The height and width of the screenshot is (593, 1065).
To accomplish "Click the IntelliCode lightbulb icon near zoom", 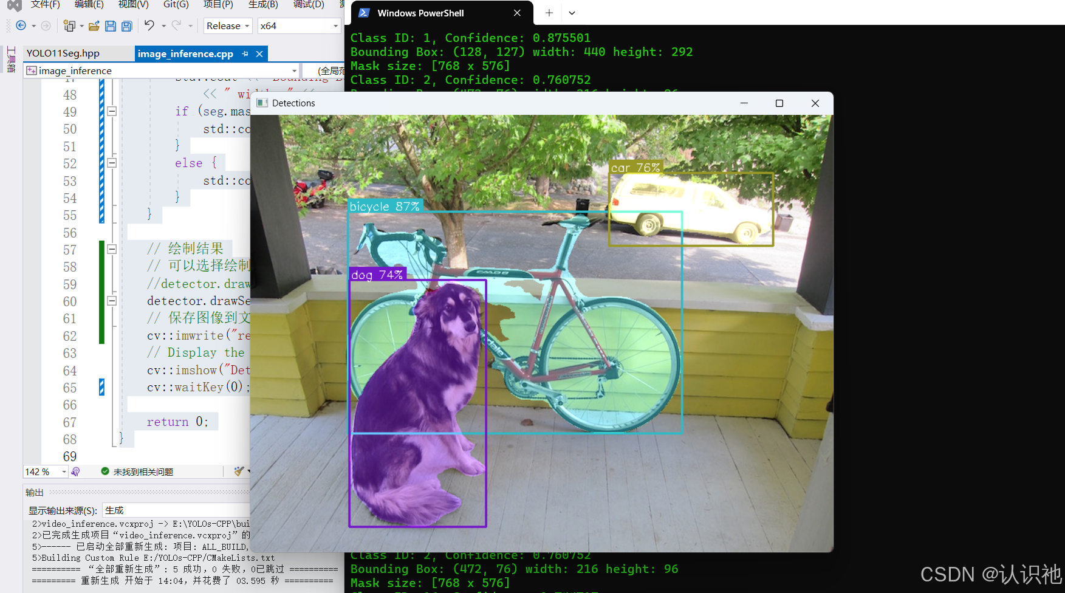I will click(75, 471).
